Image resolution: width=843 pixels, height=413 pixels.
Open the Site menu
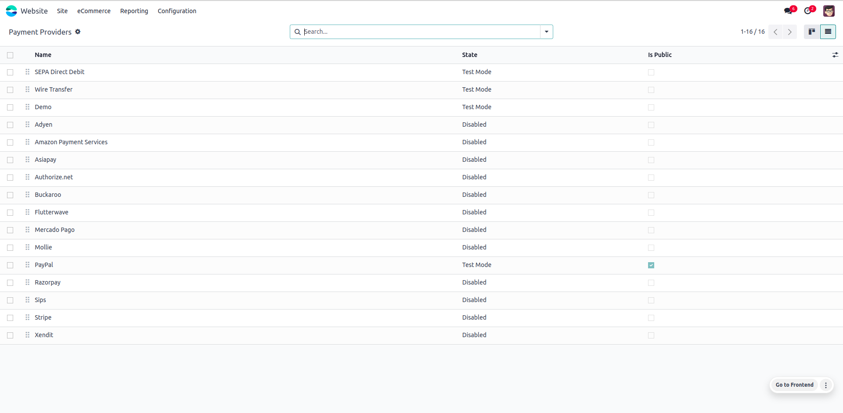point(62,11)
